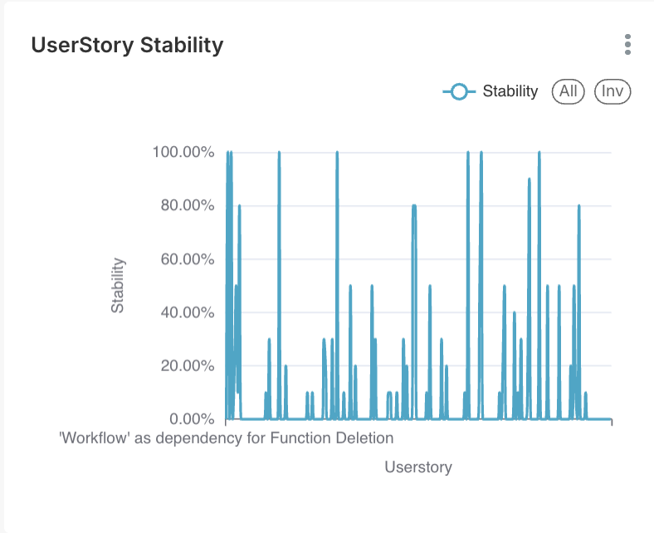Toggle the Stability series legend label
This screenshot has height=533, width=654.
[x=510, y=91]
